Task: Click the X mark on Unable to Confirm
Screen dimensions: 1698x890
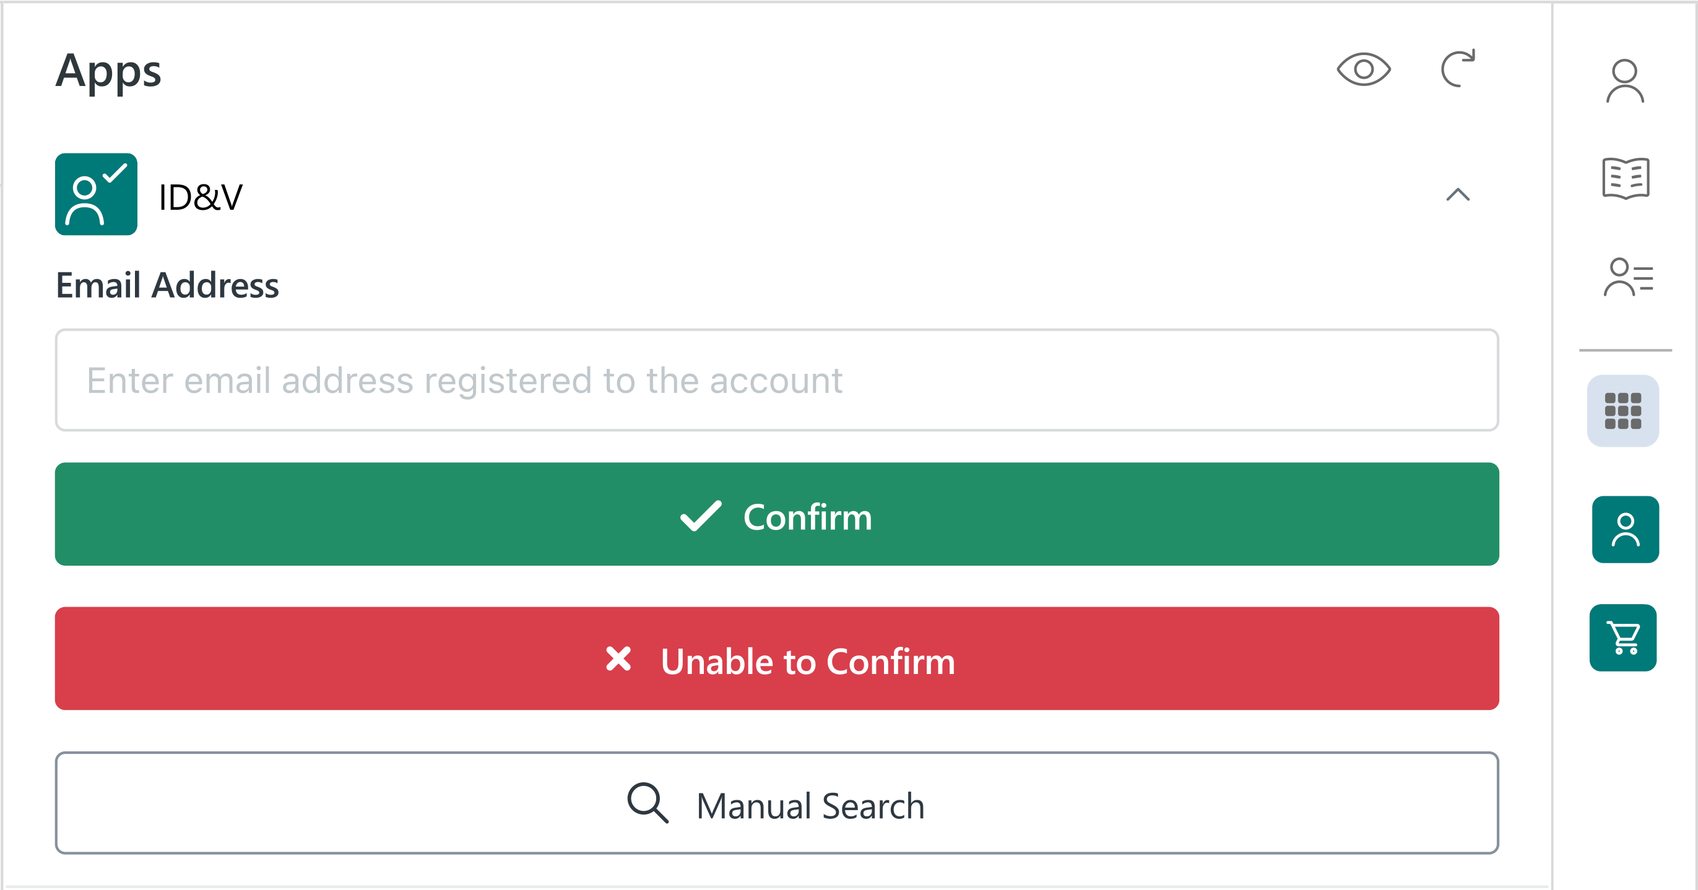Action: [x=618, y=659]
